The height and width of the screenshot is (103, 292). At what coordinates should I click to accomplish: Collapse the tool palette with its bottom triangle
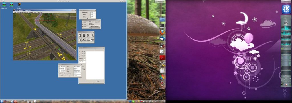pos(86,43)
